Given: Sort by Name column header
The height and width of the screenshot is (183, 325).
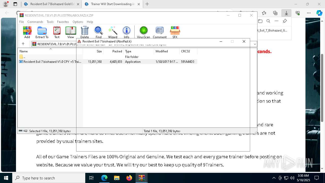Looking at the screenshot, I should click(51, 51).
